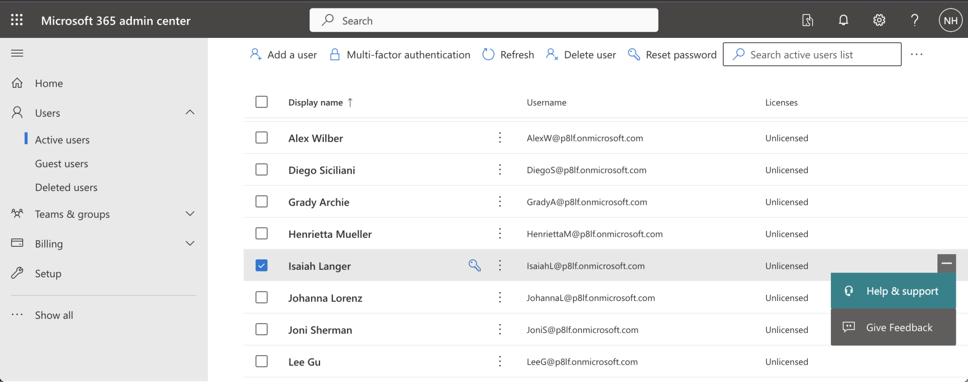Select the Alex Wilber checkbox
Viewport: 968px width, 382px height.
[x=262, y=138]
